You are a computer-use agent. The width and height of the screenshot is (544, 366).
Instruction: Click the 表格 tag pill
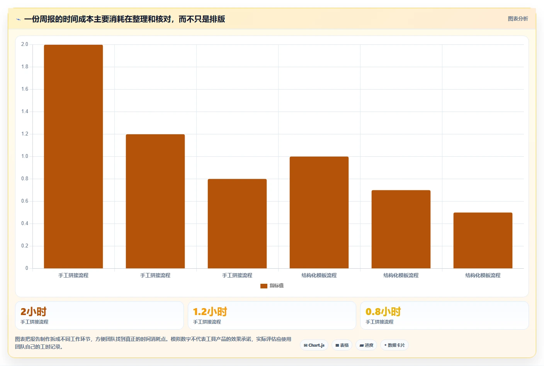point(342,345)
